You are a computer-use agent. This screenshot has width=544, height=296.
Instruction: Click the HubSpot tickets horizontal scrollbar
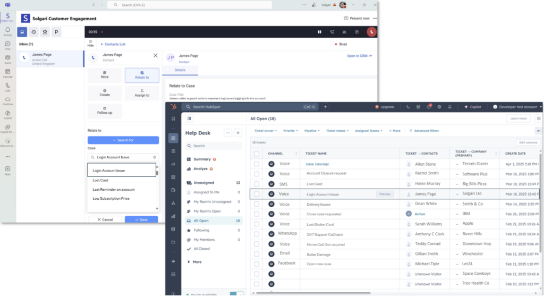coord(313,293)
